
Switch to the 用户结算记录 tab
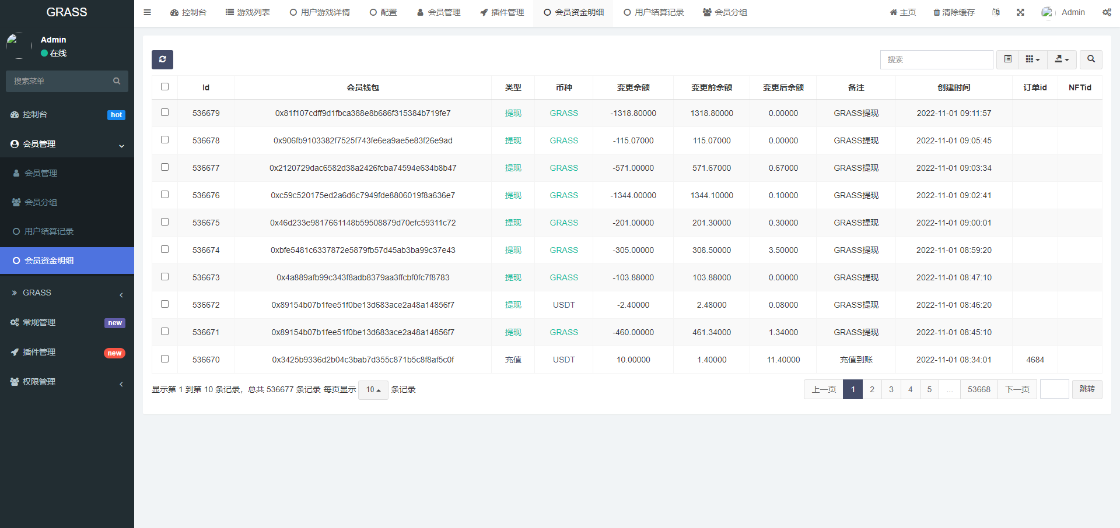pyautogui.click(x=653, y=12)
